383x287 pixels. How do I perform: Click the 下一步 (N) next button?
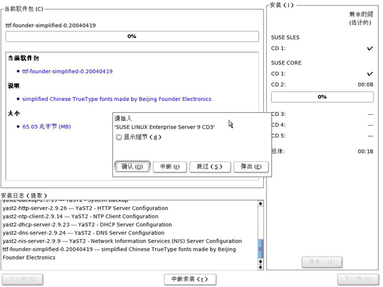pos(358,279)
